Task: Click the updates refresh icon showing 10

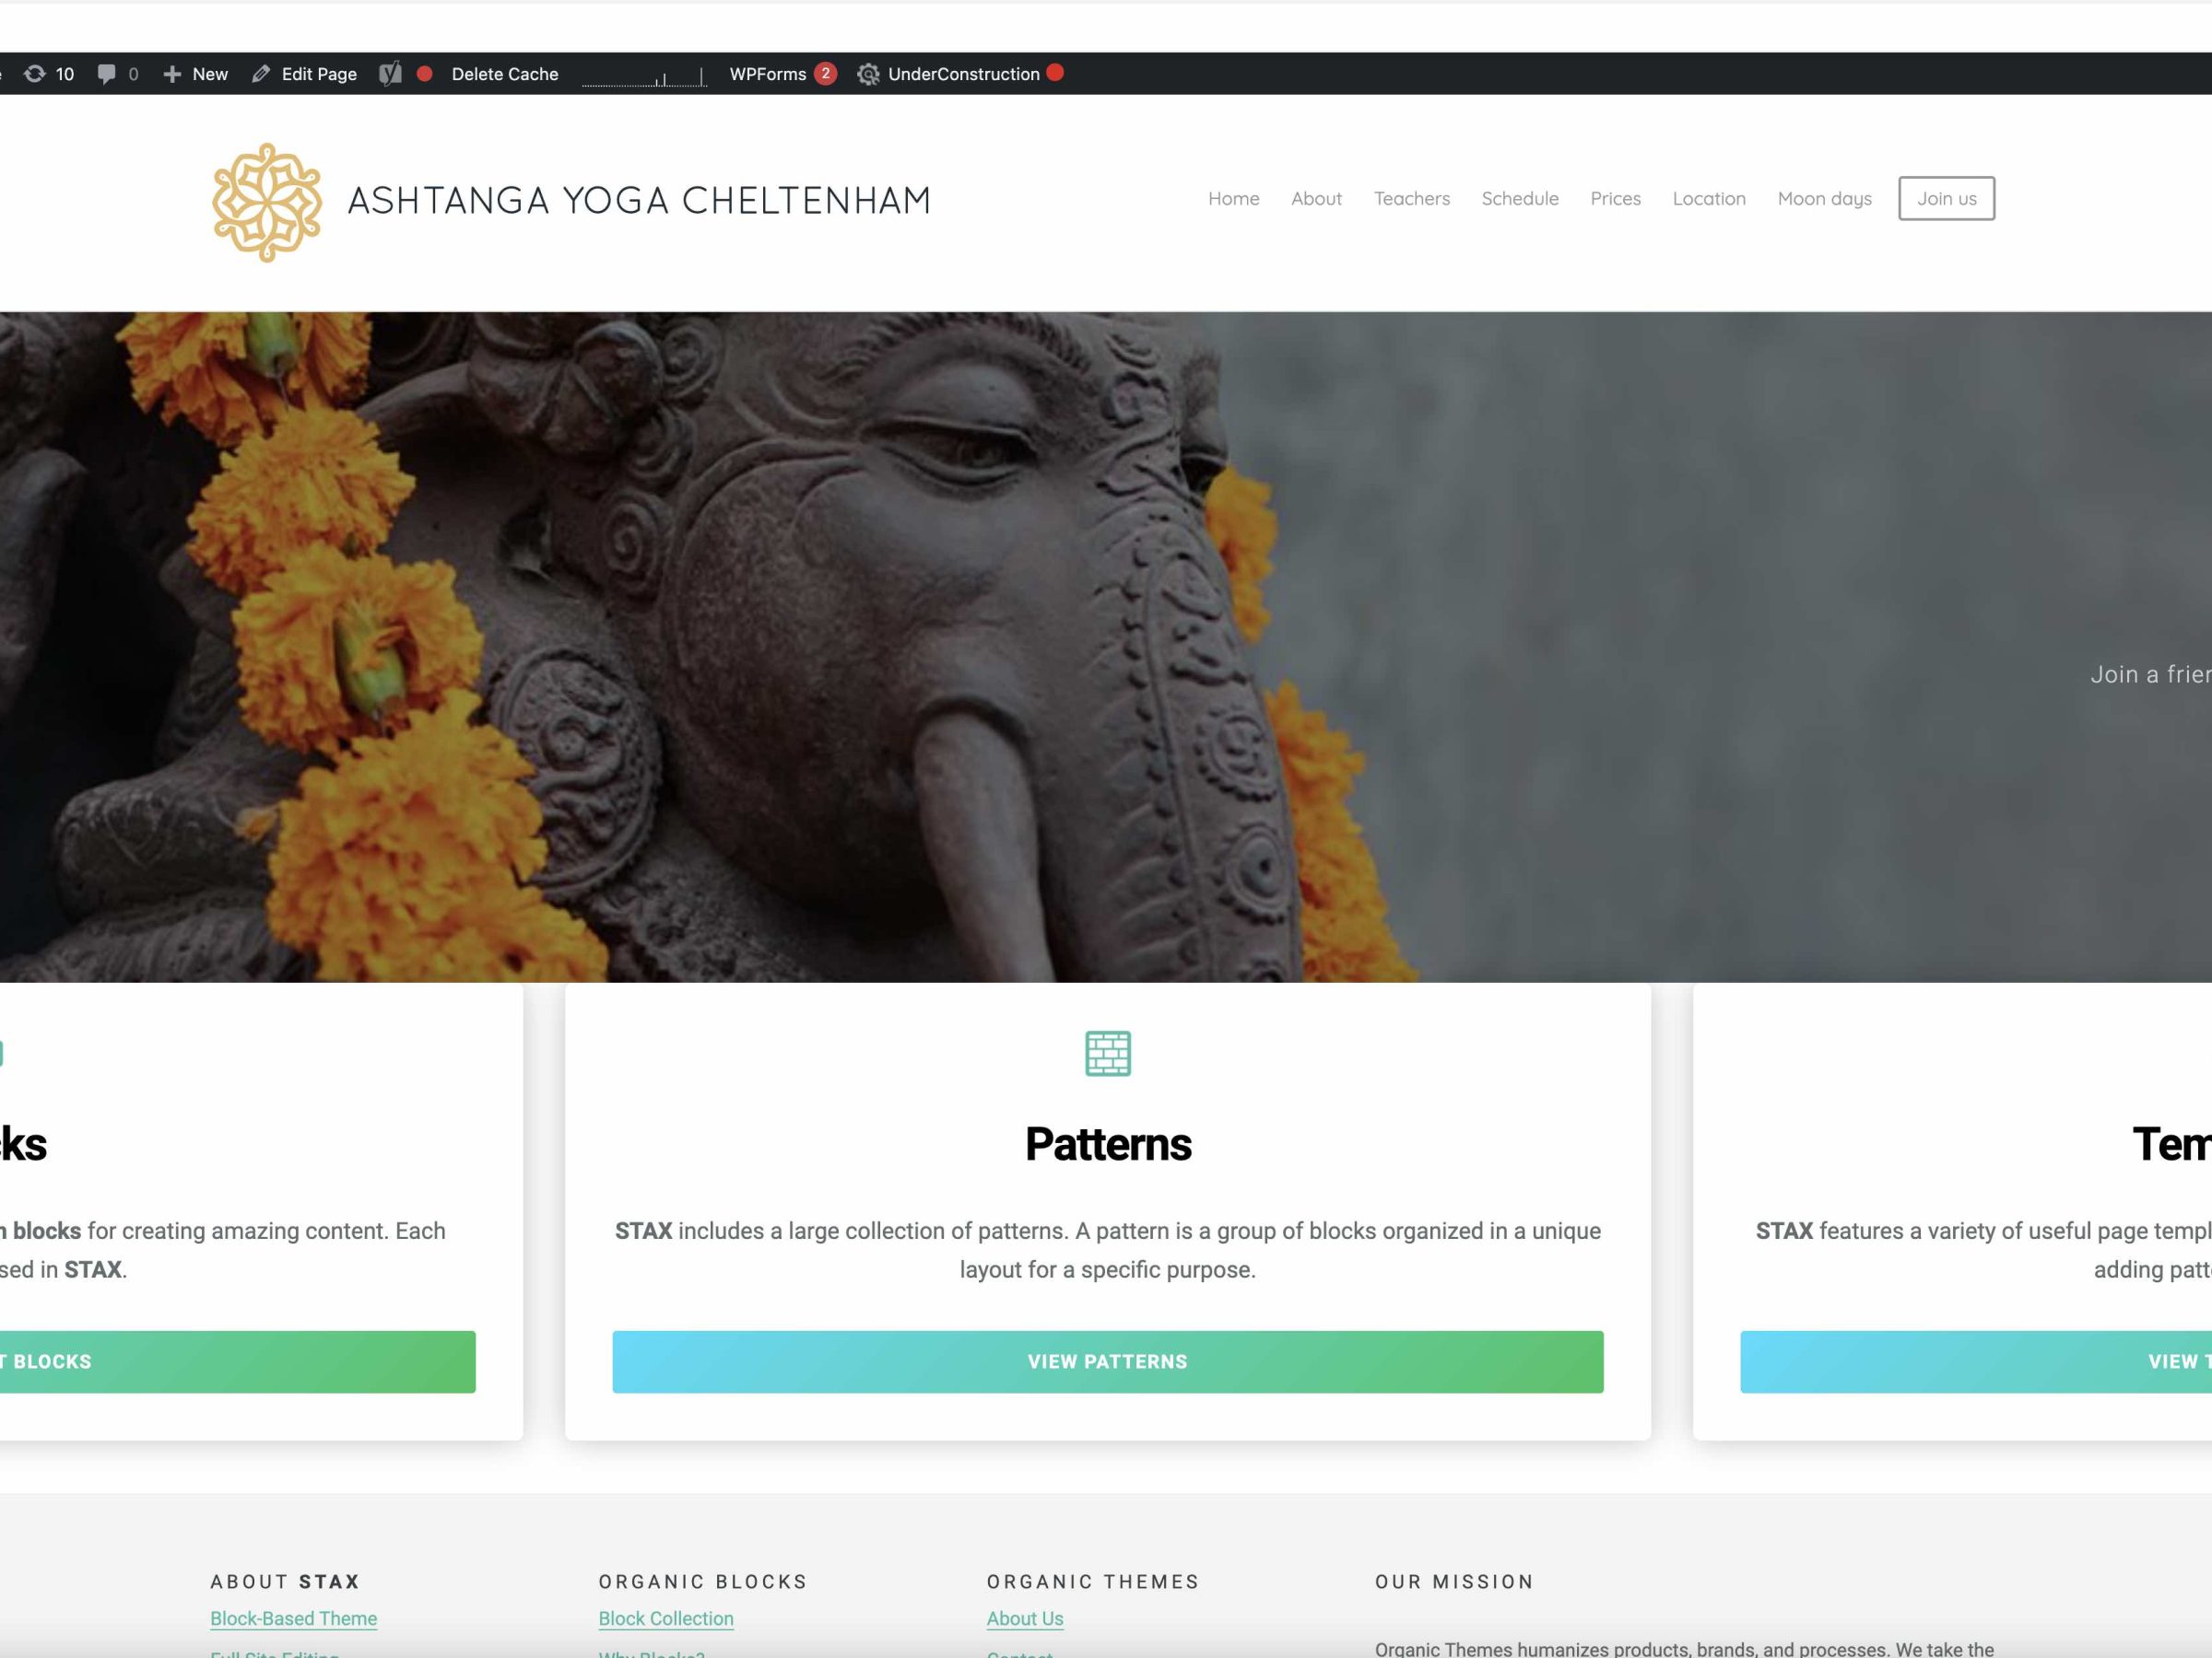Action: coord(35,74)
